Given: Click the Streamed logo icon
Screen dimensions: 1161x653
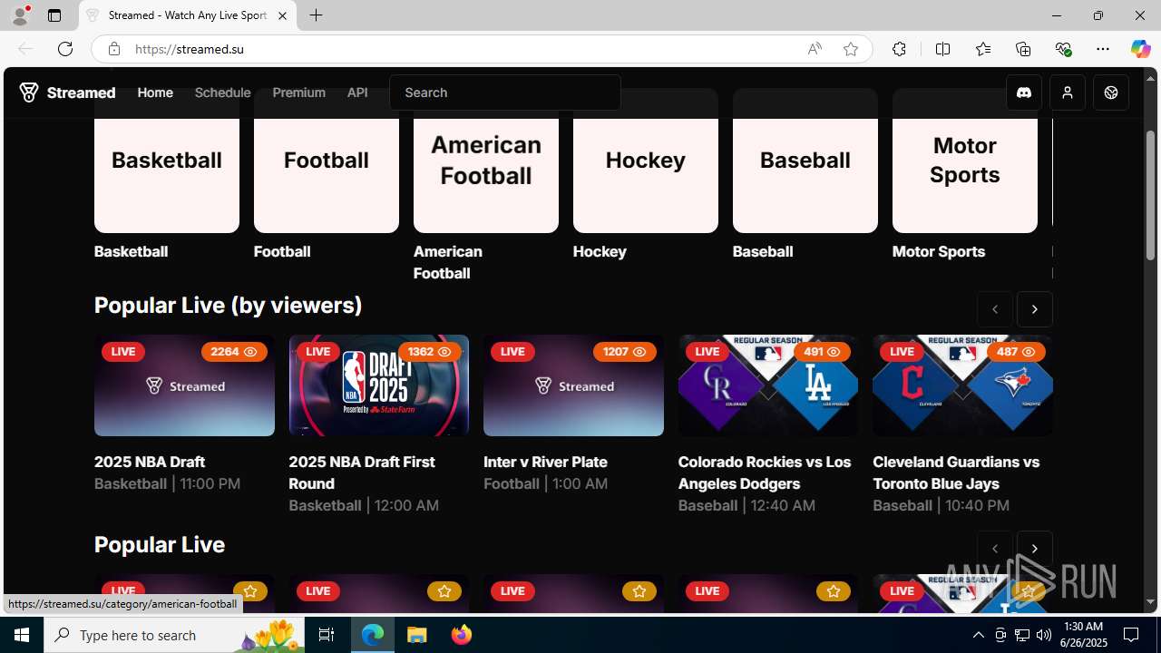Looking at the screenshot, I should (x=29, y=93).
